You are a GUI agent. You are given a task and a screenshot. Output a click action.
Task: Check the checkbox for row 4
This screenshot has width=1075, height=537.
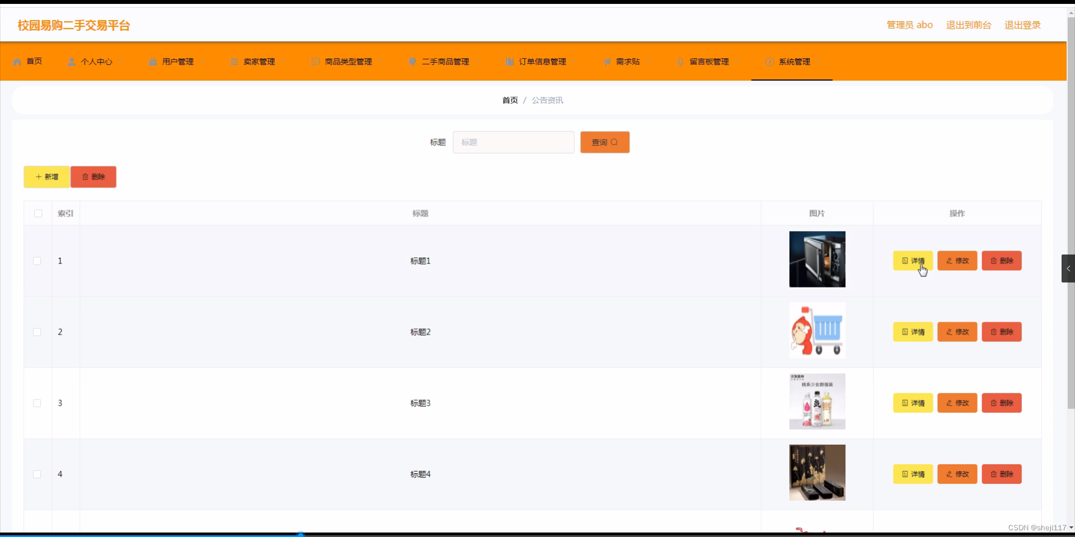37,474
